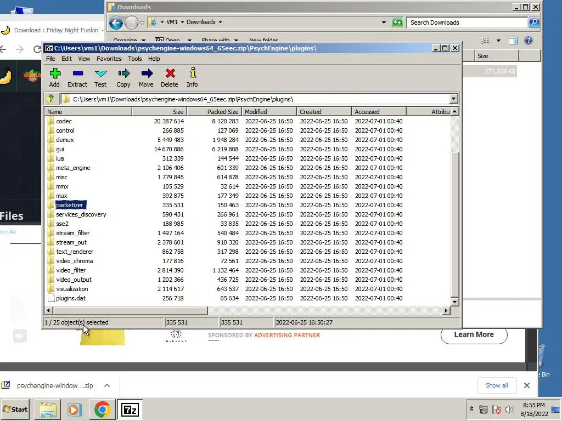Viewport: 562px width, 421px height.
Task: Open view options dropdown arrow in Downloads
Action: coord(498,41)
